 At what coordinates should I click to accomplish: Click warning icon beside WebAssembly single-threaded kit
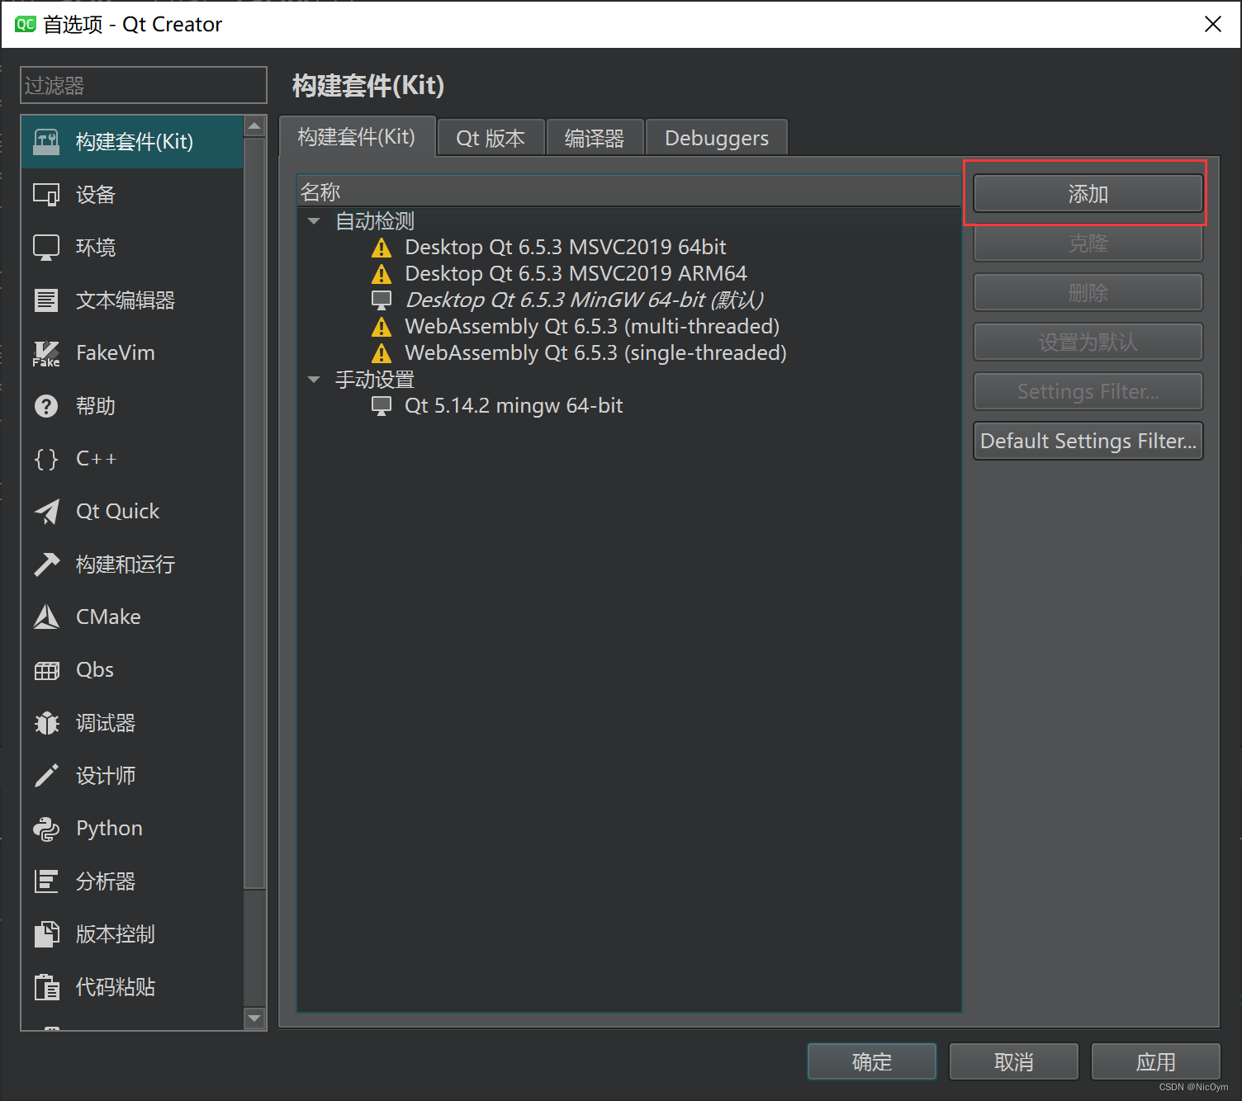382,353
